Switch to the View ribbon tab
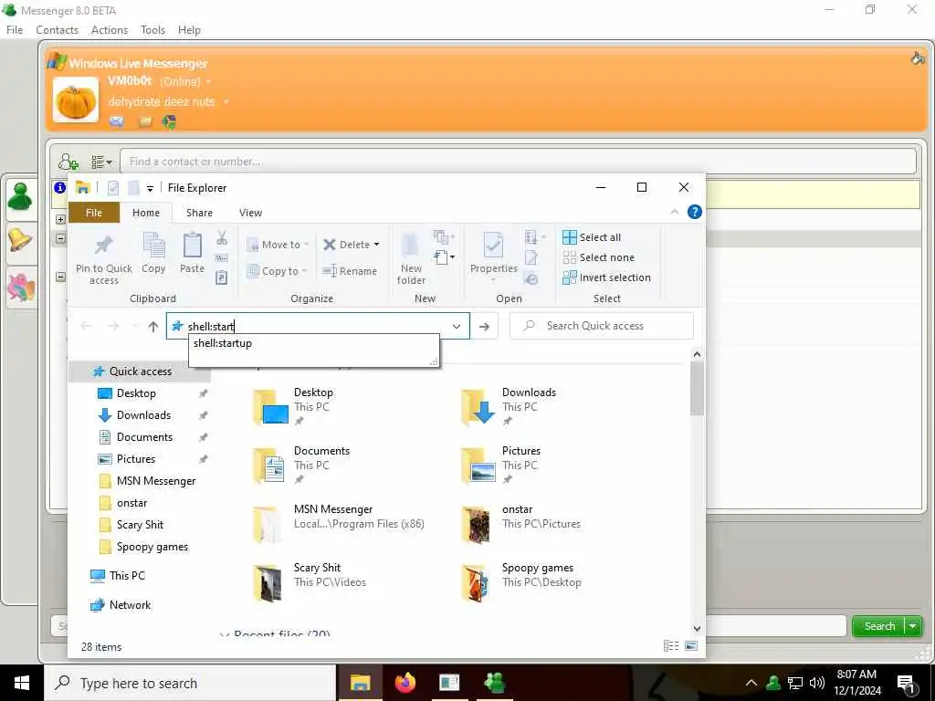 tap(250, 213)
